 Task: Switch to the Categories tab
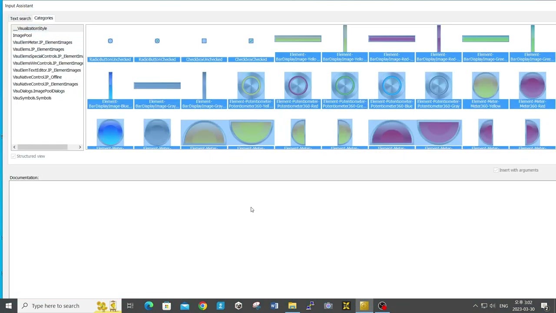click(x=43, y=18)
